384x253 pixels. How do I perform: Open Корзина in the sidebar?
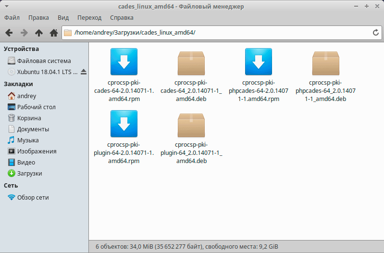point(25,118)
